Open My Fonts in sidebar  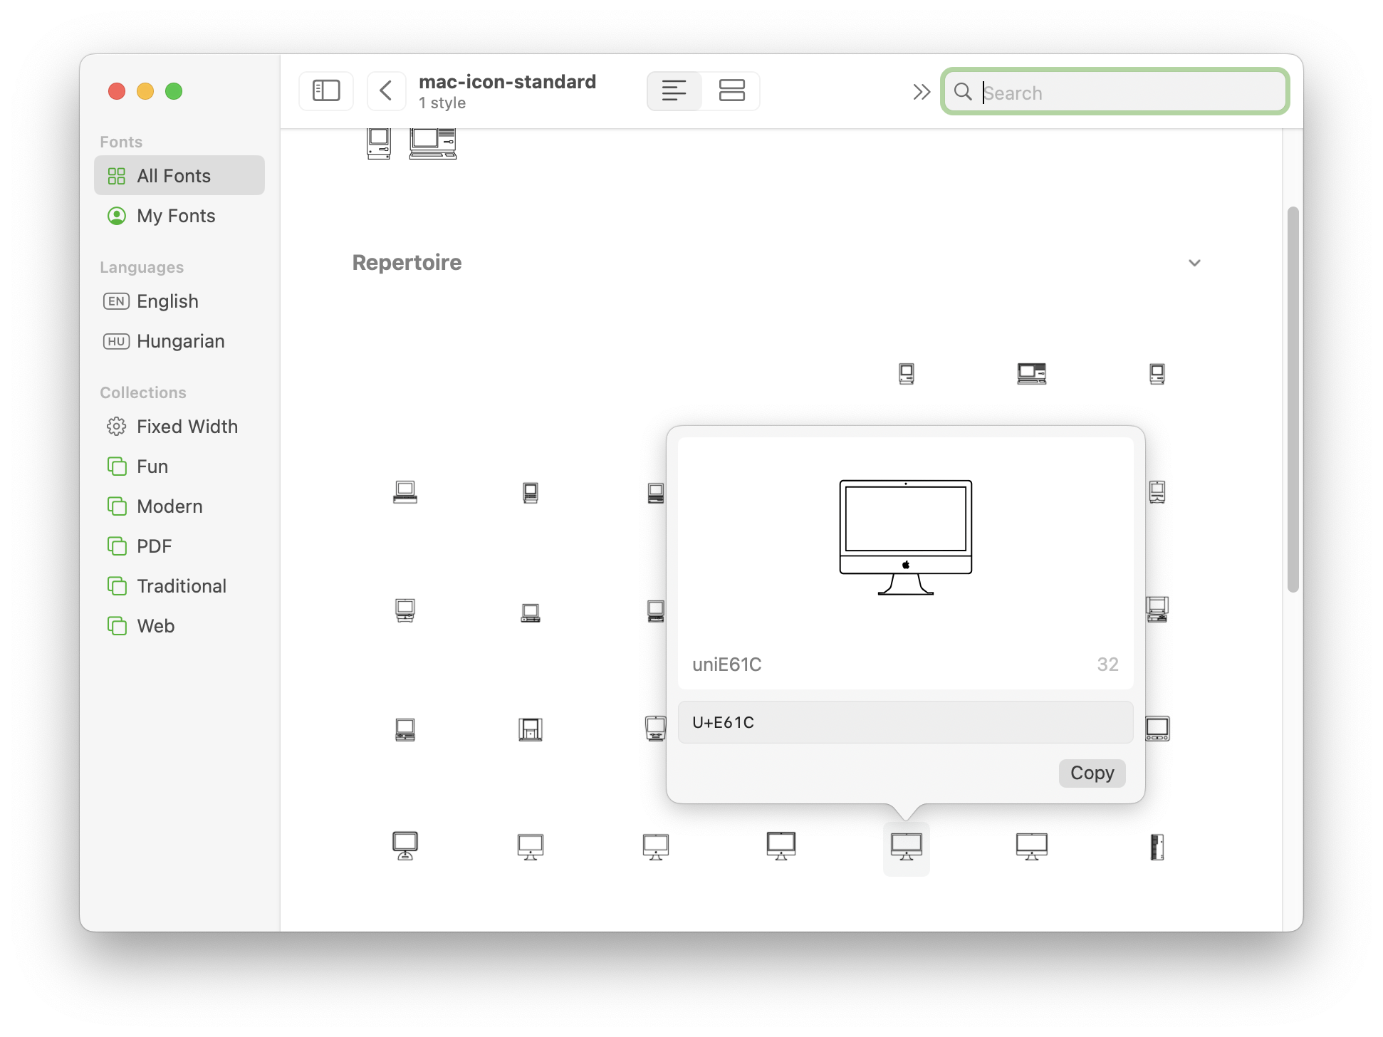click(x=179, y=216)
